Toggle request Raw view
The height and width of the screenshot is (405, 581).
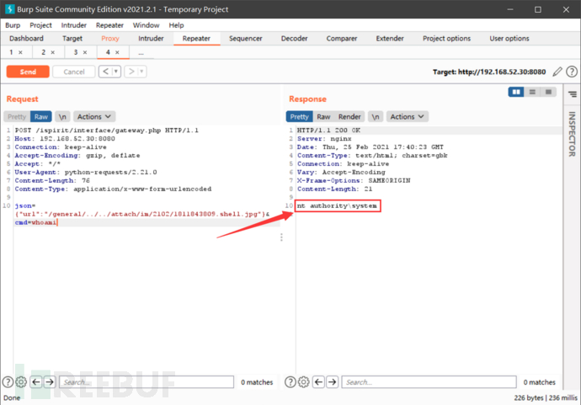pyautogui.click(x=40, y=116)
